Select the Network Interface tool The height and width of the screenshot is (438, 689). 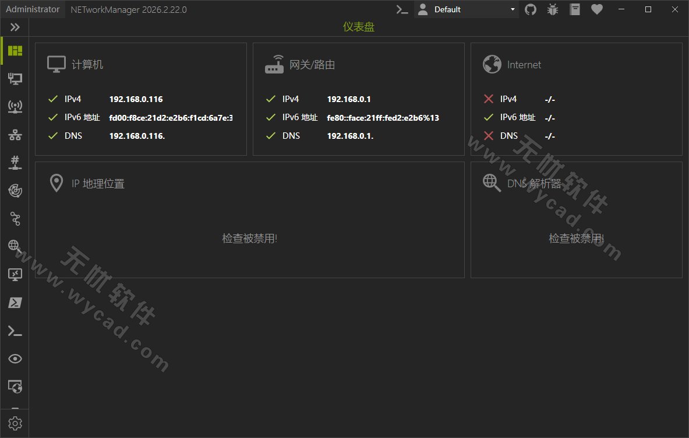(15, 79)
